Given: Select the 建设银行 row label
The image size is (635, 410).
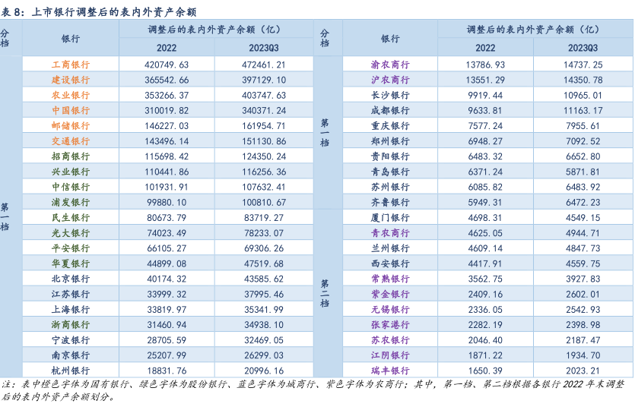Looking at the screenshot, I should click(70, 80).
